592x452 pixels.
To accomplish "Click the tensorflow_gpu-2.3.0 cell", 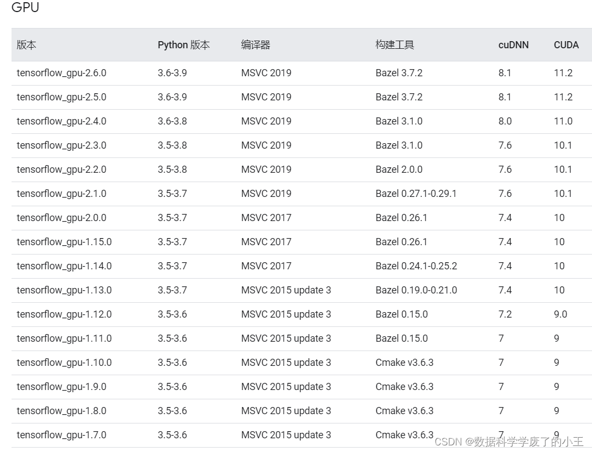I will [61, 145].
